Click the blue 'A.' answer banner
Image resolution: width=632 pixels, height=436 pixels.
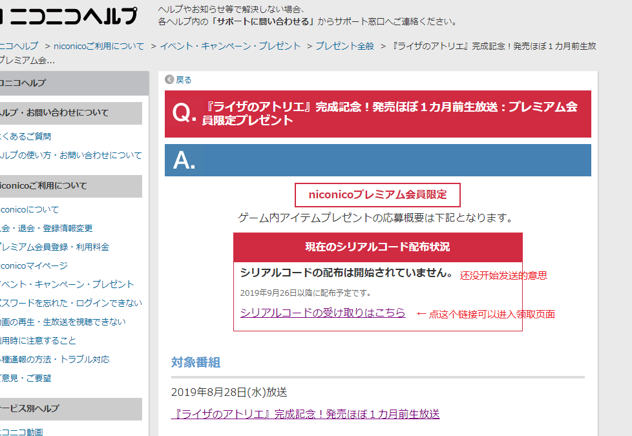tap(377, 160)
